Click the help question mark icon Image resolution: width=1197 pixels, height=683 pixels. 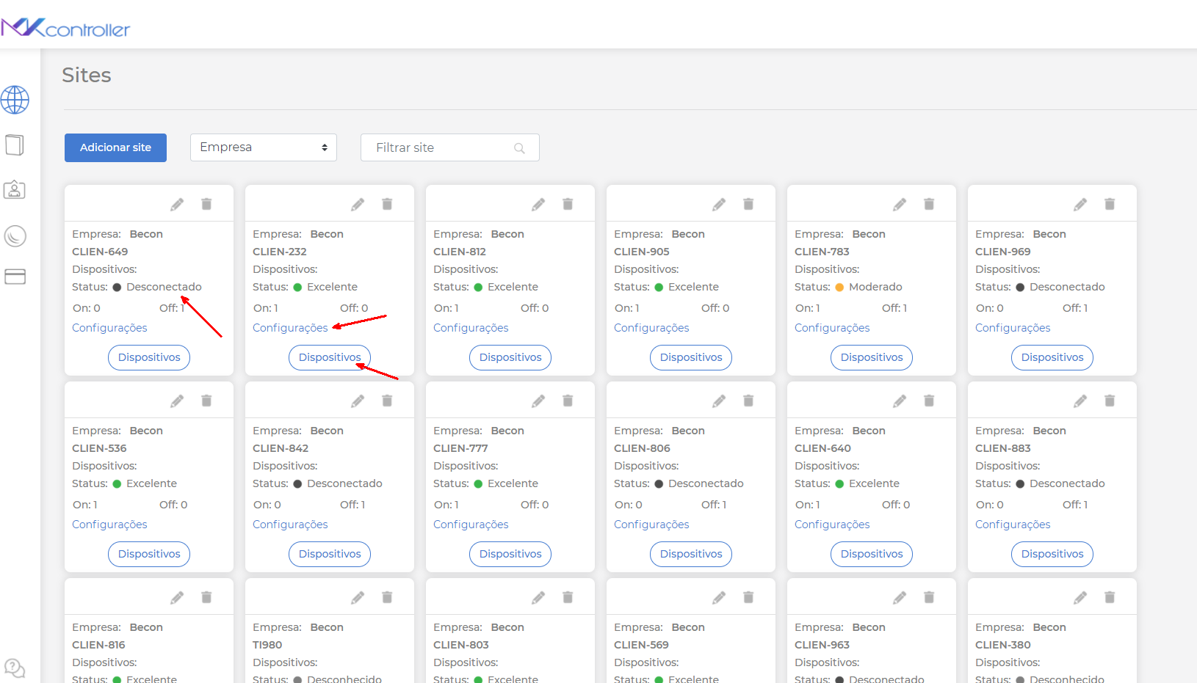click(15, 668)
